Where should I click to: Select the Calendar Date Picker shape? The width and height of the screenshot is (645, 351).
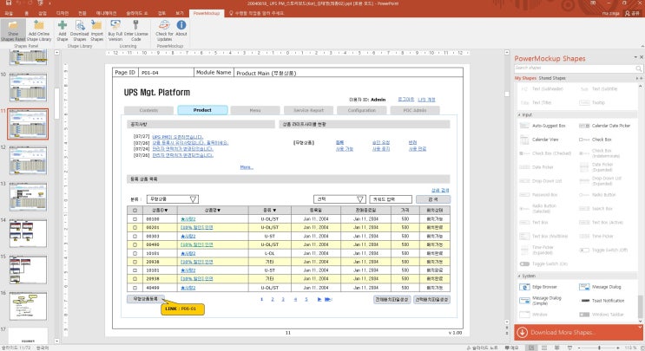(x=605, y=126)
